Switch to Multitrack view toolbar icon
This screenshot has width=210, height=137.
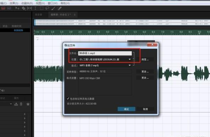click(9, 8)
